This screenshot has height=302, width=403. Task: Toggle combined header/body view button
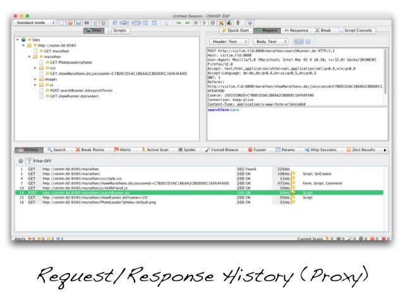point(308,42)
